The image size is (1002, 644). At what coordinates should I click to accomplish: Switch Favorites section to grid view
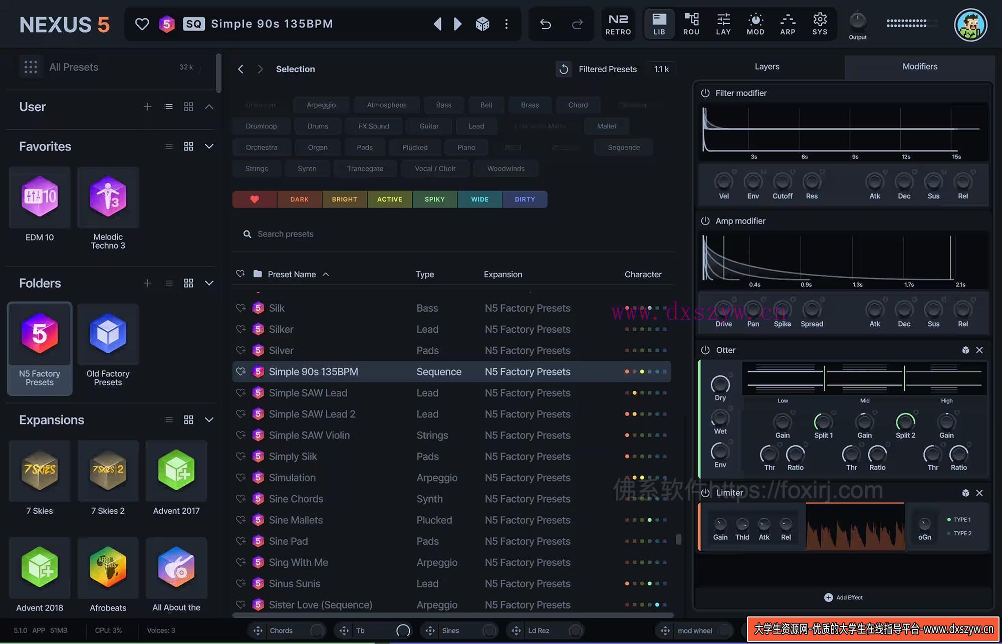(x=188, y=146)
